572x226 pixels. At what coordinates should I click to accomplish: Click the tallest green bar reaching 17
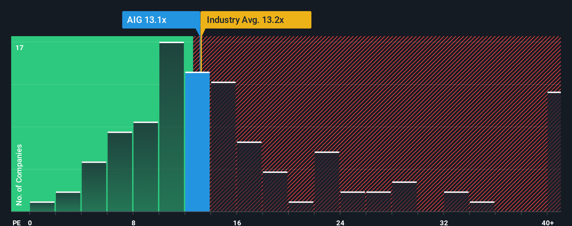tap(172, 127)
